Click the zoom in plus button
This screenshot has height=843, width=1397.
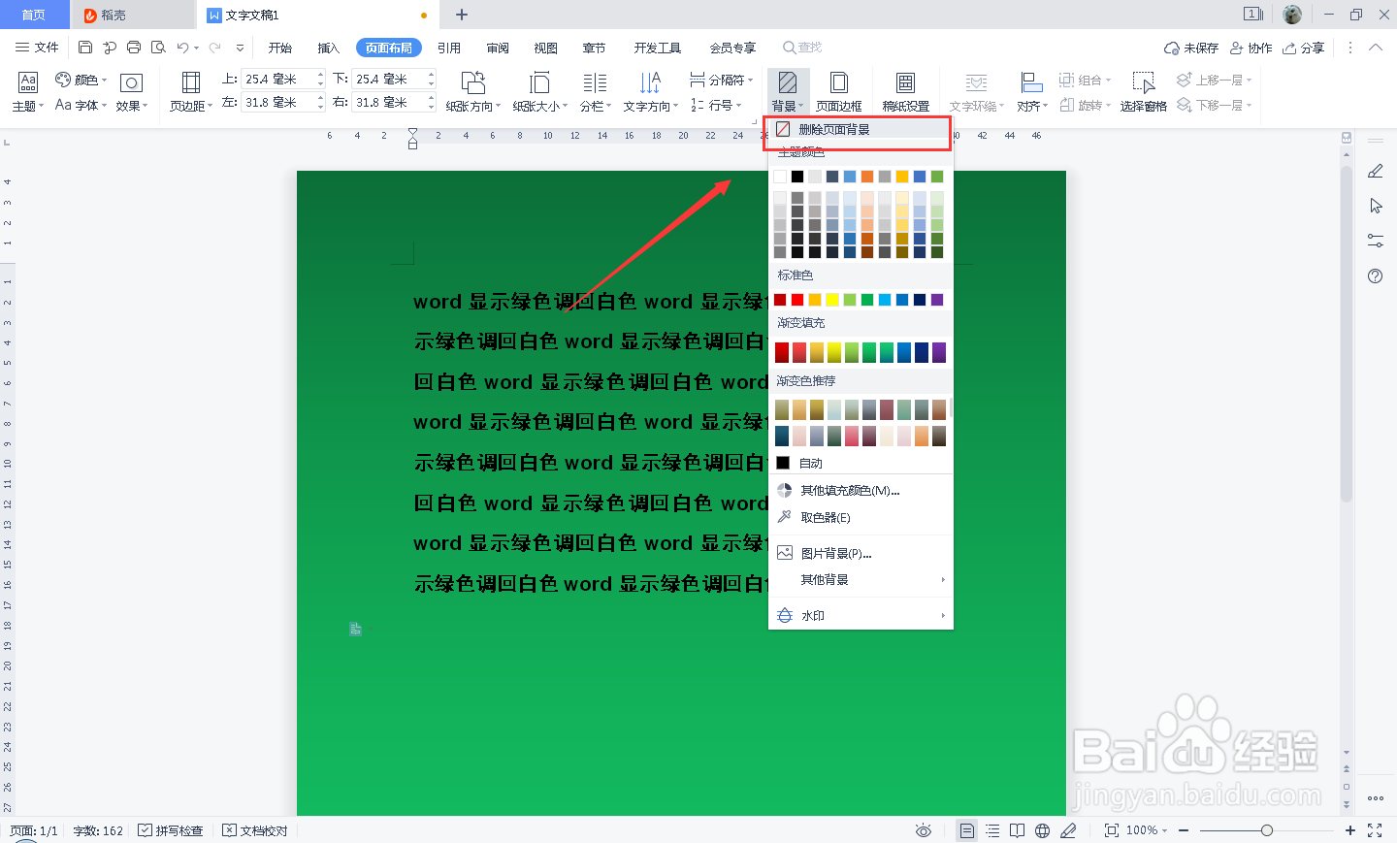(1350, 830)
